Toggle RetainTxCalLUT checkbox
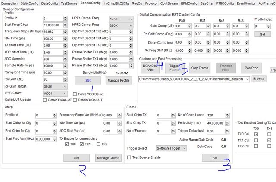 45,100
